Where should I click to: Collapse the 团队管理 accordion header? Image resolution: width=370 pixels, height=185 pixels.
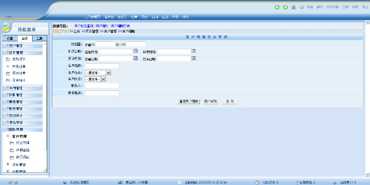point(22,129)
